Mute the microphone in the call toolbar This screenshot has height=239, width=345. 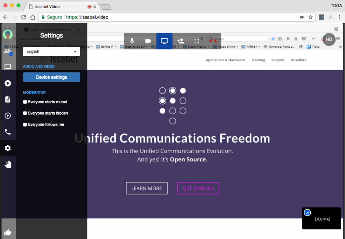click(132, 41)
